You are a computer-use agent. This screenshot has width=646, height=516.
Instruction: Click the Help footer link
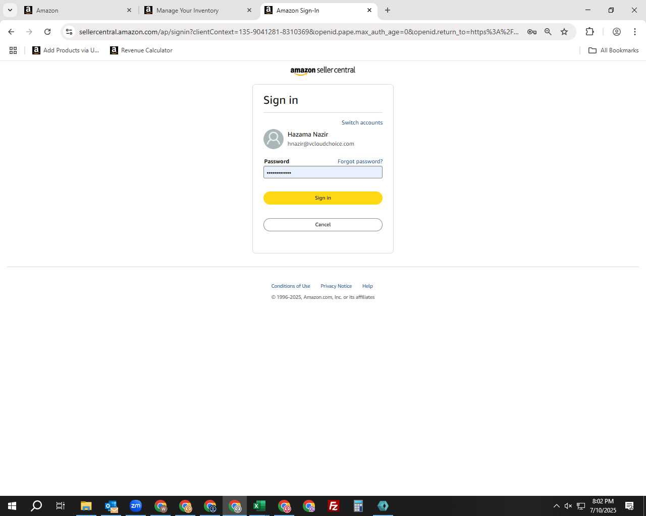coord(367,286)
